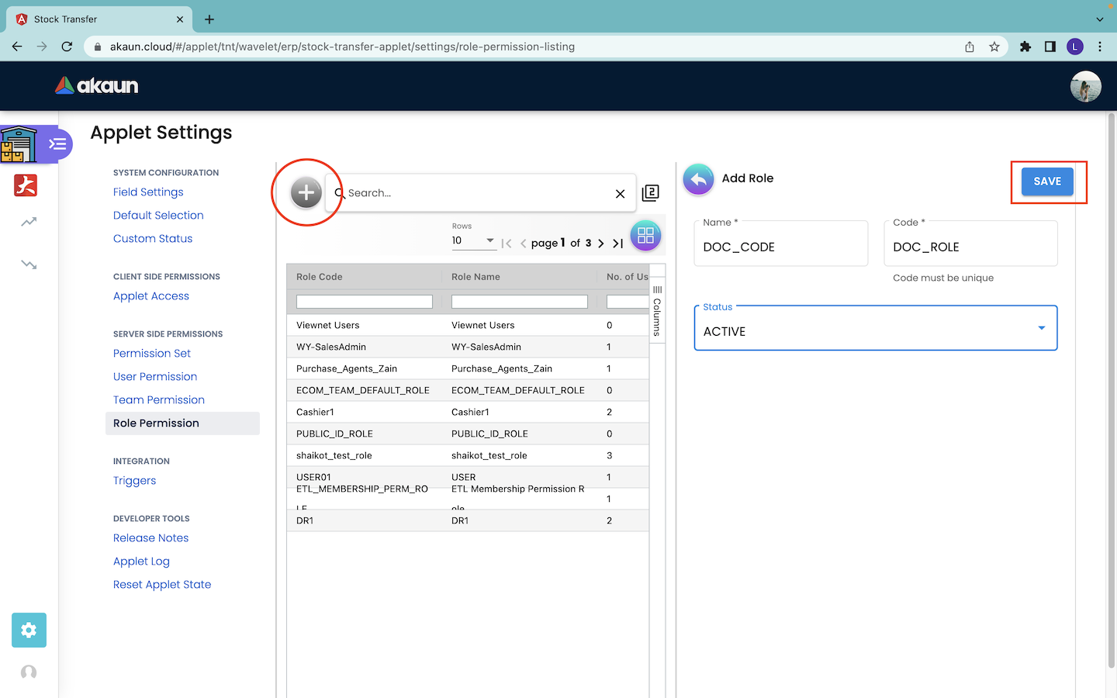The height and width of the screenshot is (698, 1117).
Task: Select Team Permission menu item
Action: tap(159, 400)
